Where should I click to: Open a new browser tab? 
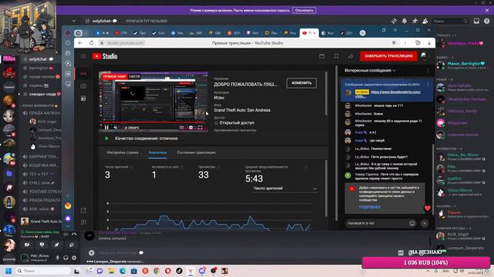(363, 33)
